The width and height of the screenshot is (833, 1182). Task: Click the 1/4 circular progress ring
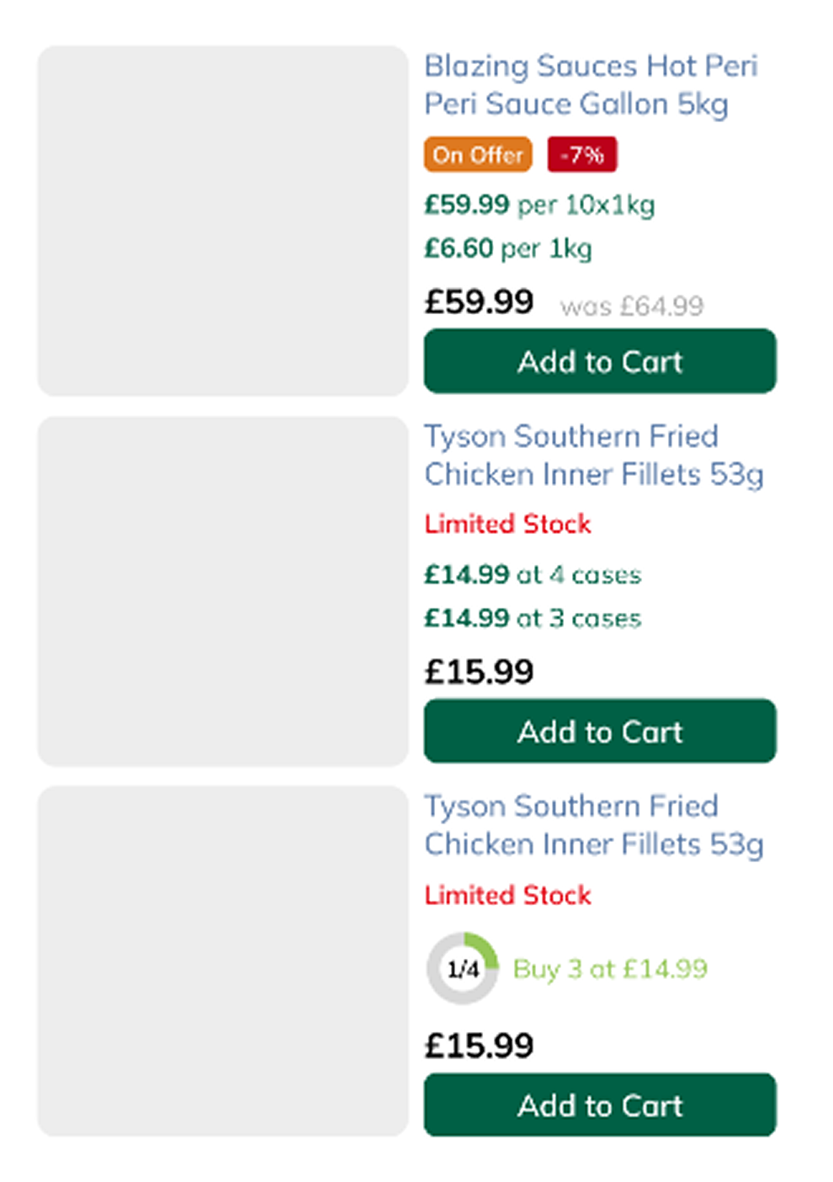pyautogui.click(x=462, y=968)
